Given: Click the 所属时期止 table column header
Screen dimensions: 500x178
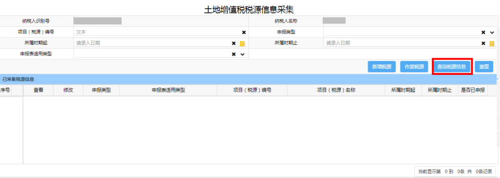Looking at the screenshot, I should [440, 90].
